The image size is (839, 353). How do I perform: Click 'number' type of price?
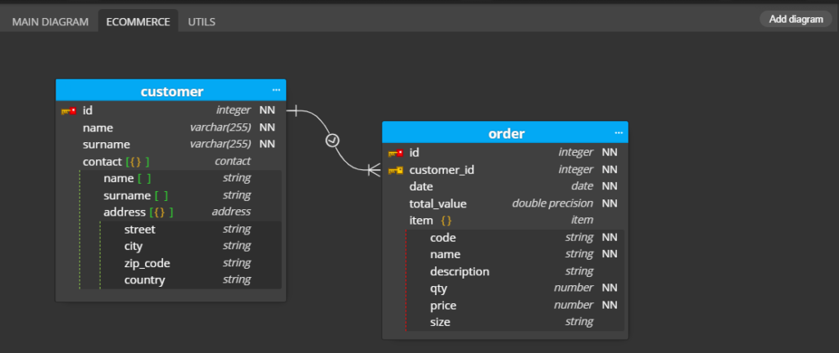574,305
